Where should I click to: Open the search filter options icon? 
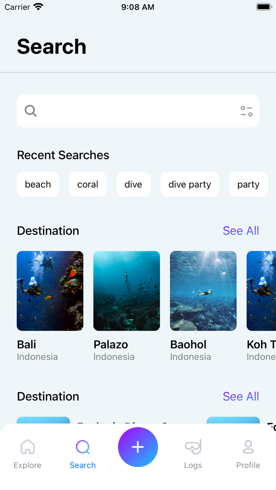[246, 111]
